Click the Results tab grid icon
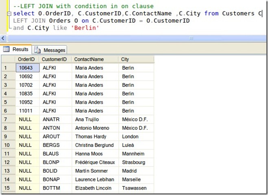Viewport: 268px width, 195px height. coord(7,49)
